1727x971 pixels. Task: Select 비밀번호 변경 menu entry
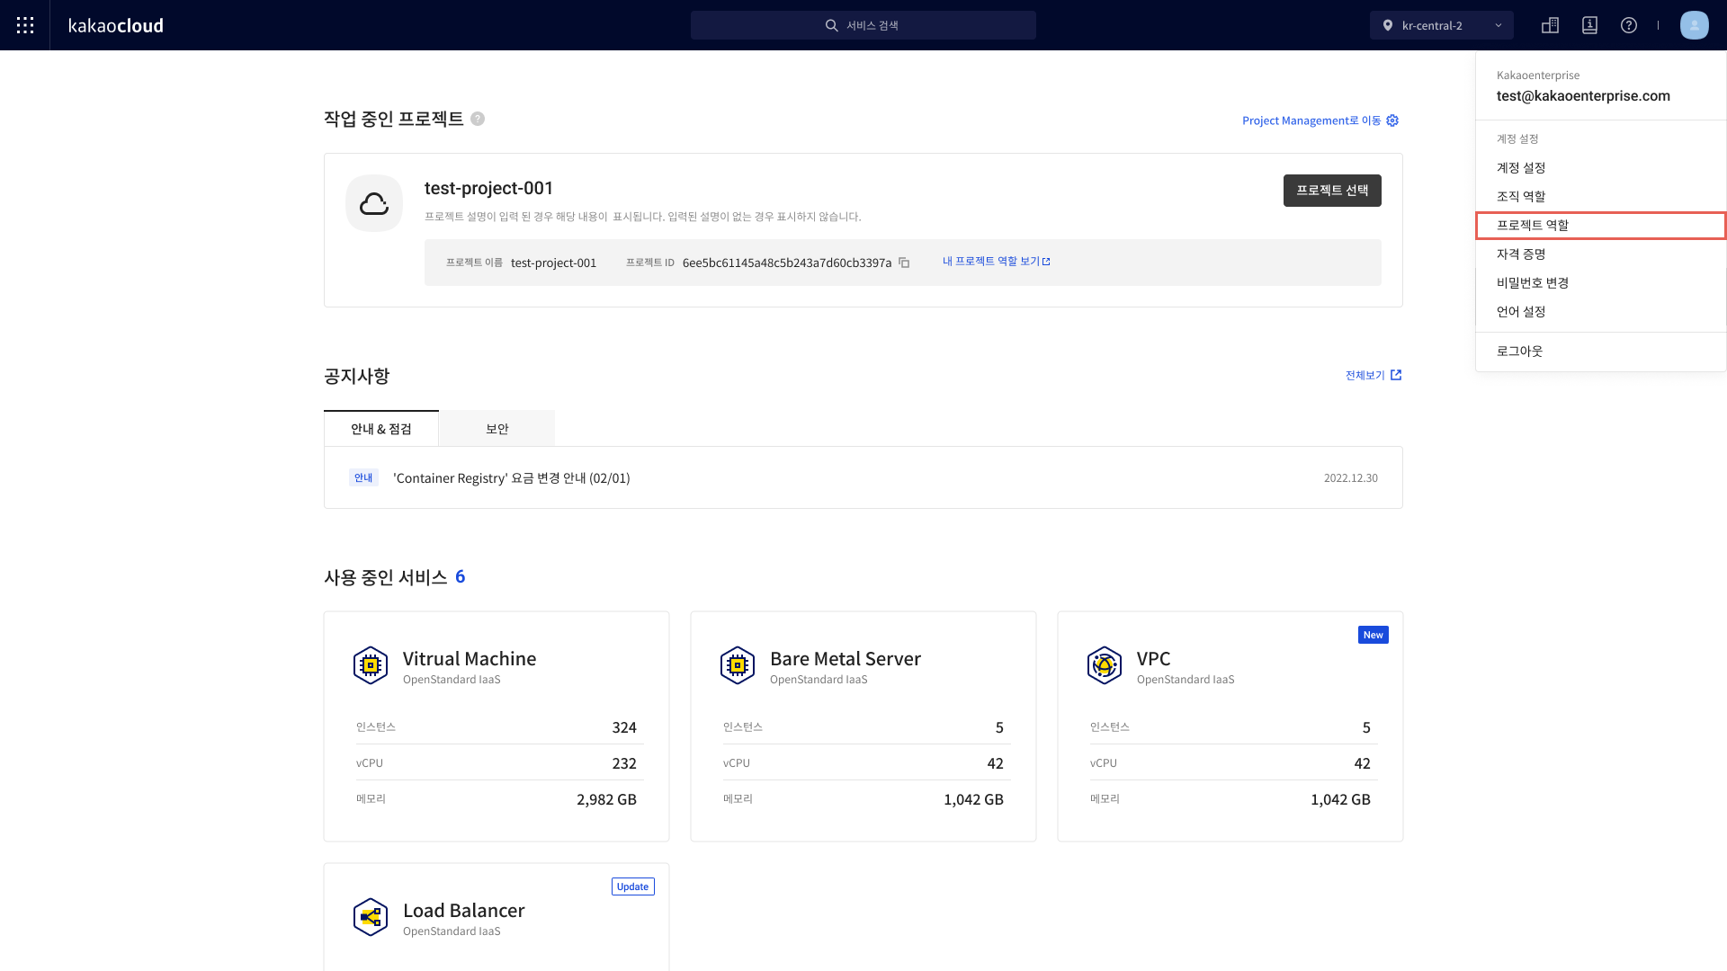(x=1601, y=283)
